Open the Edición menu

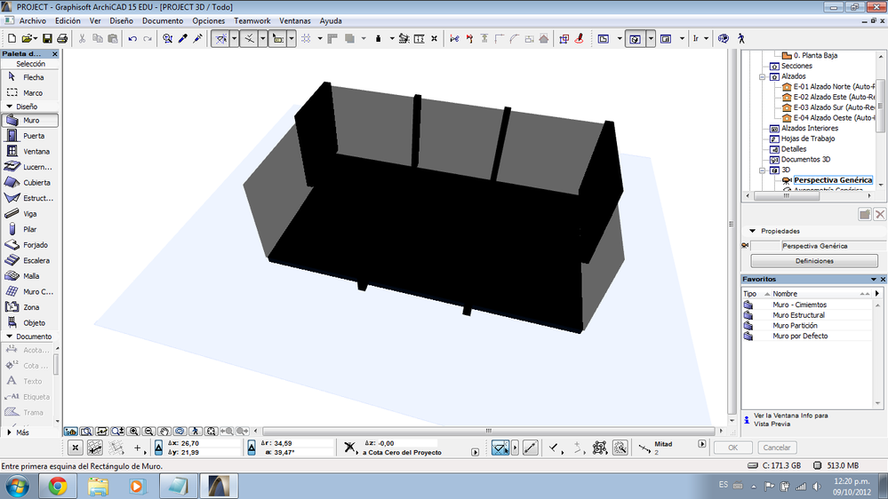coord(68,21)
